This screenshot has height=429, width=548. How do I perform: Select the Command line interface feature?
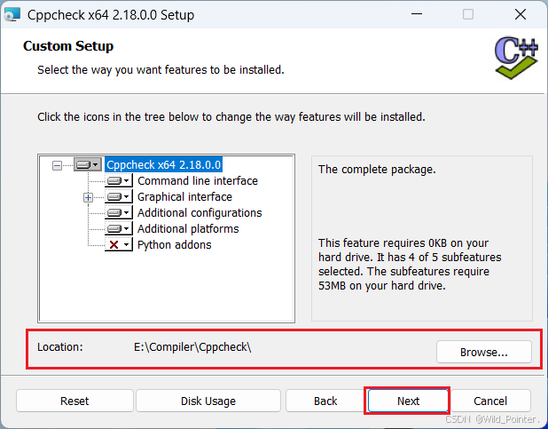tap(198, 180)
